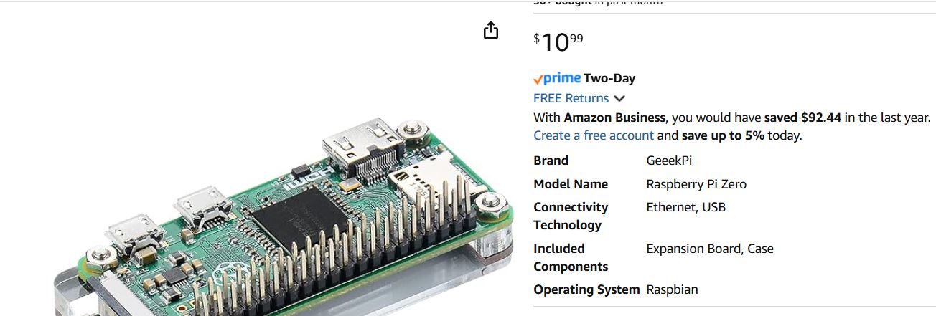Click the bold Amazon Business text

pos(615,118)
